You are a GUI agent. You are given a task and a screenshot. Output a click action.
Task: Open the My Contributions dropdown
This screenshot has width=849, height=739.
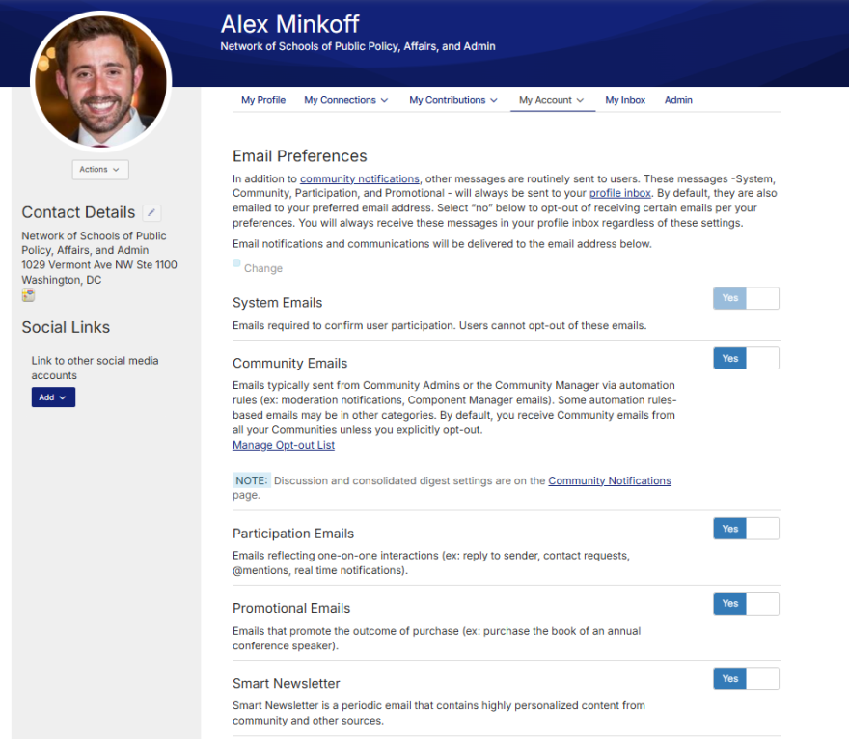pyautogui.click(x=452, y=100)
